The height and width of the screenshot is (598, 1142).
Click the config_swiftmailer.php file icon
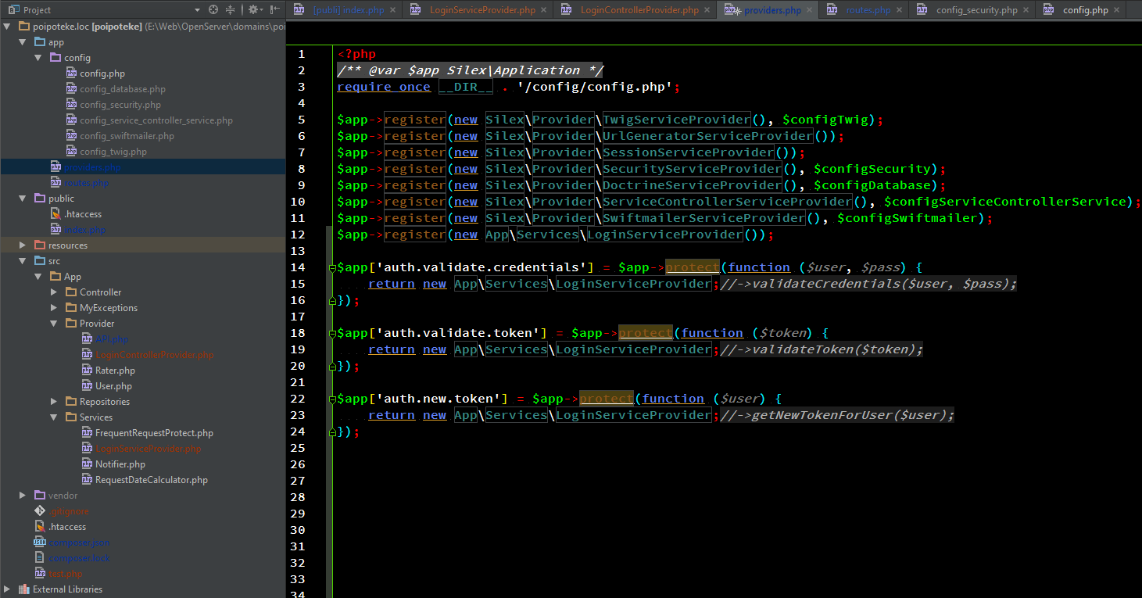click(x=71, y=136)
